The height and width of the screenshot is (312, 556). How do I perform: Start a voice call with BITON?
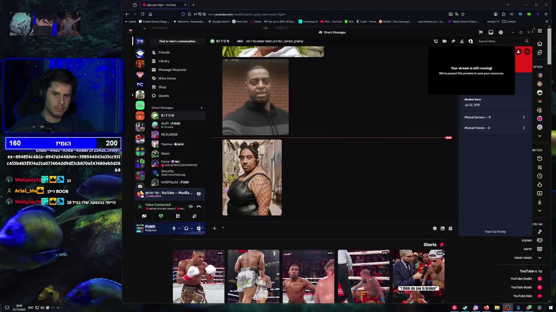pos(436,41)
